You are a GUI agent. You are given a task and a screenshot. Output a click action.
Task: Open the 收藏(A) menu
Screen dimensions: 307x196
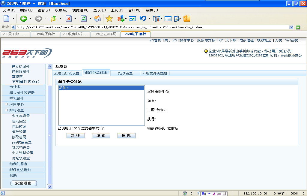click(61, 10)
